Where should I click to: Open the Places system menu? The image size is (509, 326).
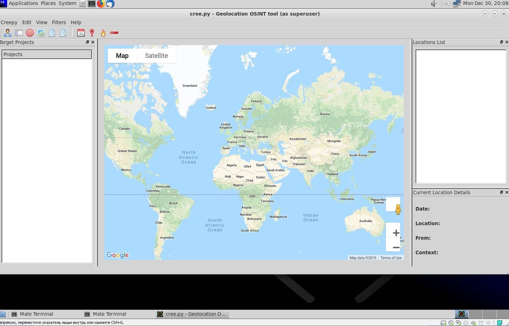pyautogui.click(x=48, y=4)
